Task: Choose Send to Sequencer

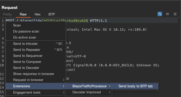Action: (x=36, y=56)
